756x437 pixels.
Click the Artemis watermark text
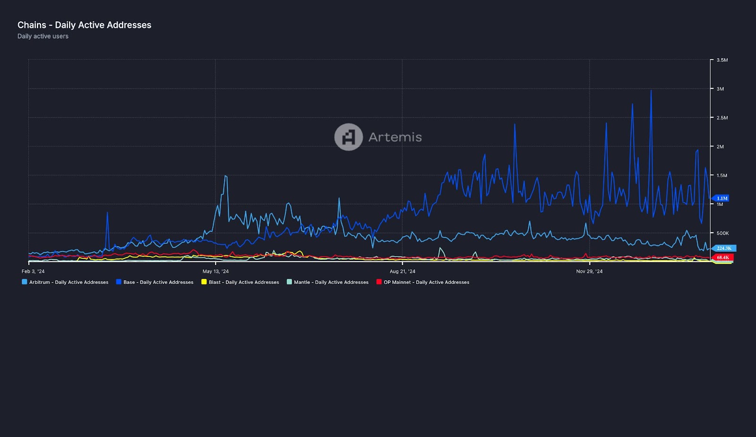(395, 137)
